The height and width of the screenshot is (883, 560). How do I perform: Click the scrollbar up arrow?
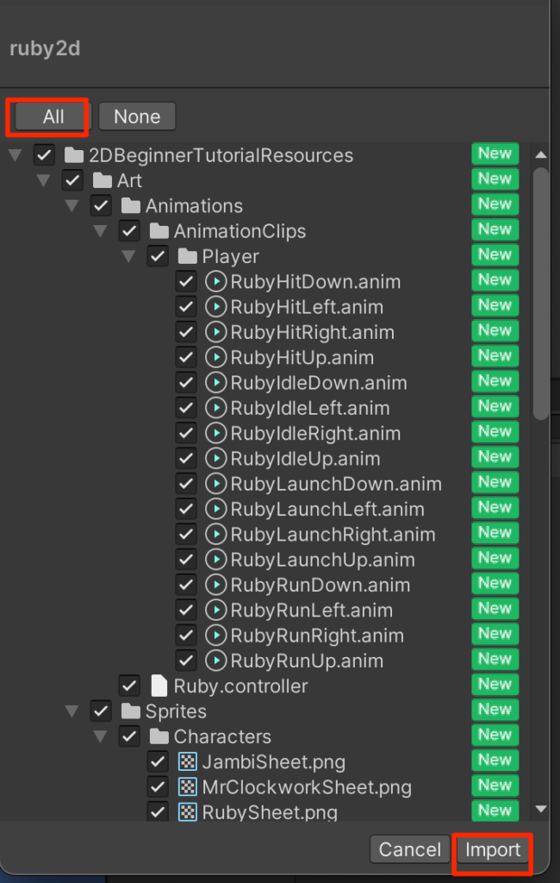click(x=541, y=154)
